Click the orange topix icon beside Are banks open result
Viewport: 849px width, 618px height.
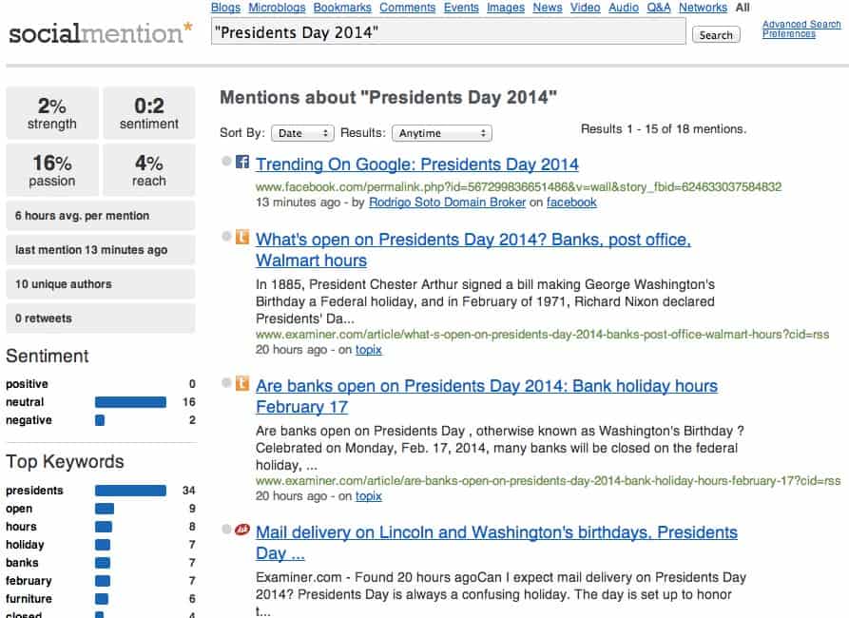click(242, 384)
